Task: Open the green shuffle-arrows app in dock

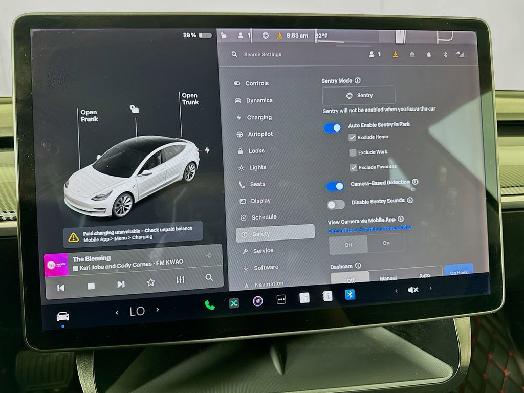Action: point(234,303)
